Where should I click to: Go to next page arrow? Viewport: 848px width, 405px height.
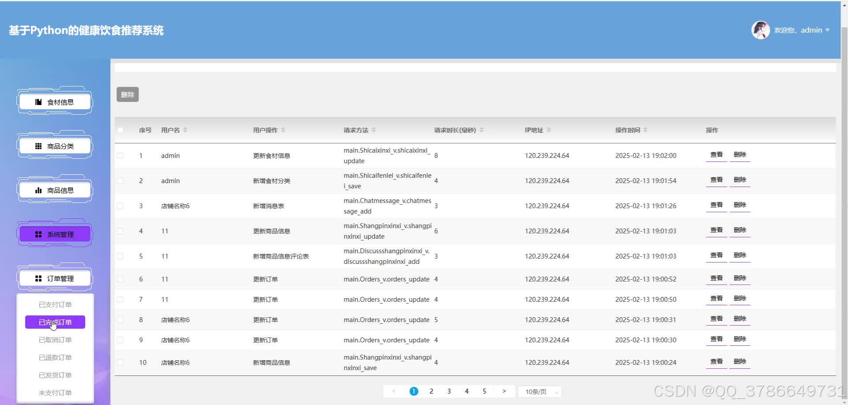pos(504,391)
